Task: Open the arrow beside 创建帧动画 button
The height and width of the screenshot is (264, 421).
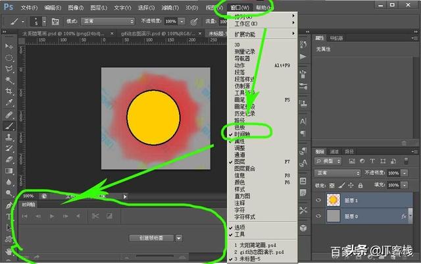Action: [x=179, y=238]
